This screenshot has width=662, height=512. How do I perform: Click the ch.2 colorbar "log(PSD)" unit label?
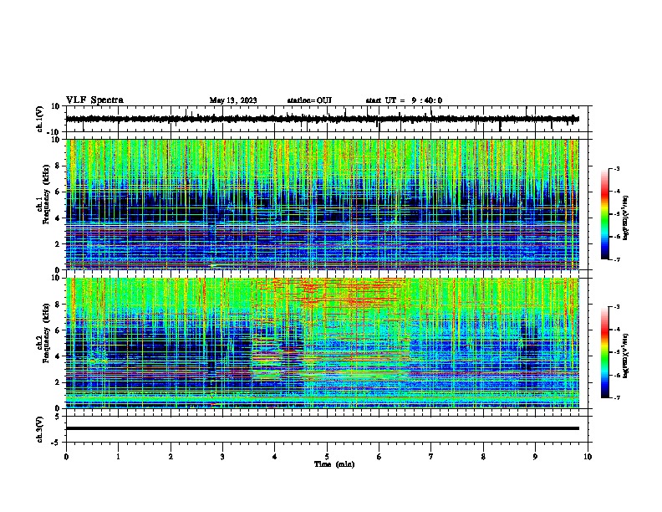click(626, 356)
